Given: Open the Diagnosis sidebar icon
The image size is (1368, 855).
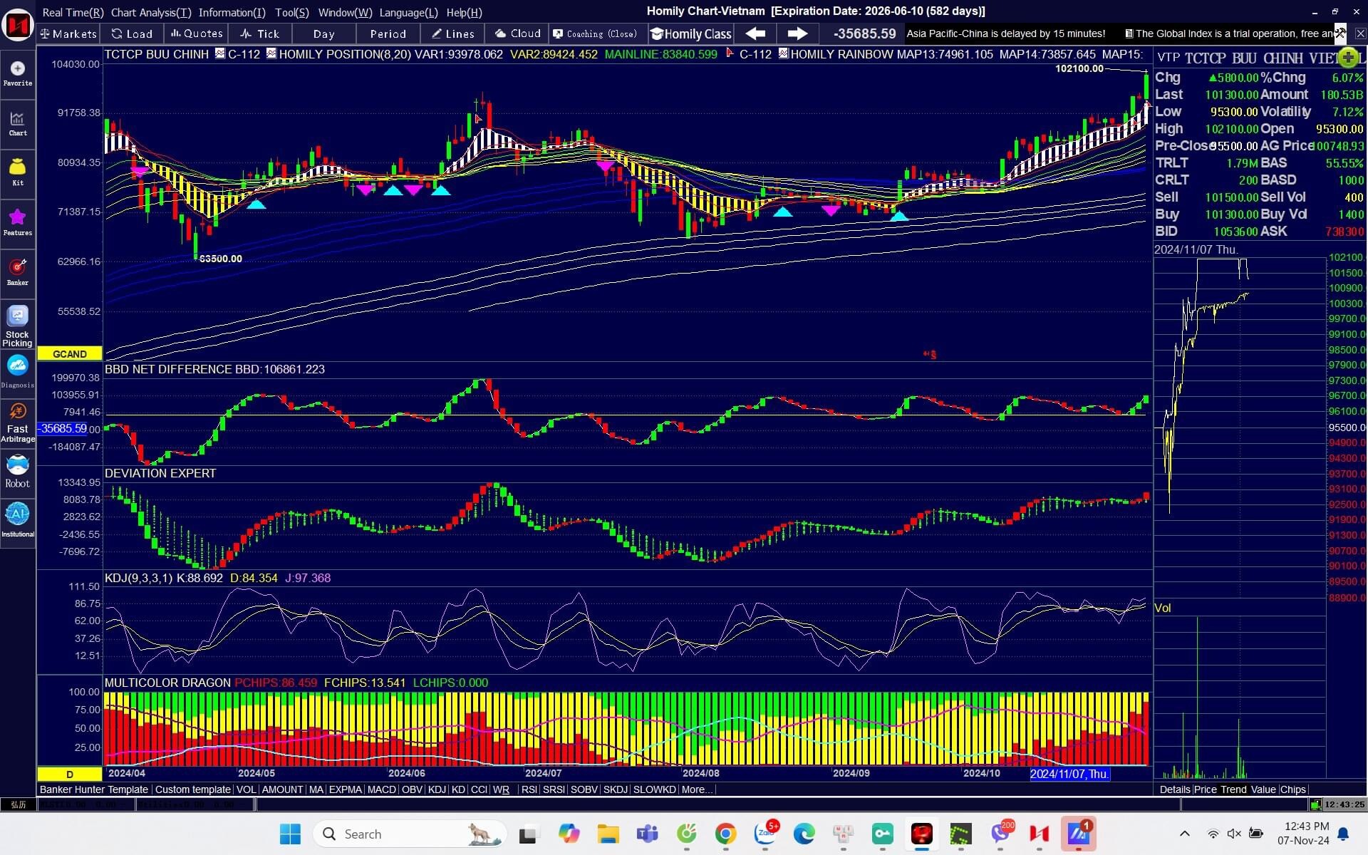Looking at the screenshot, I should [17, 373].
